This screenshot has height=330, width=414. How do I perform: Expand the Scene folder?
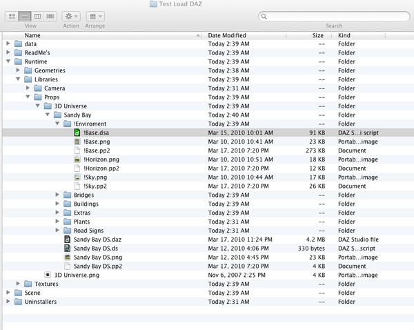[x=8, y=293]
